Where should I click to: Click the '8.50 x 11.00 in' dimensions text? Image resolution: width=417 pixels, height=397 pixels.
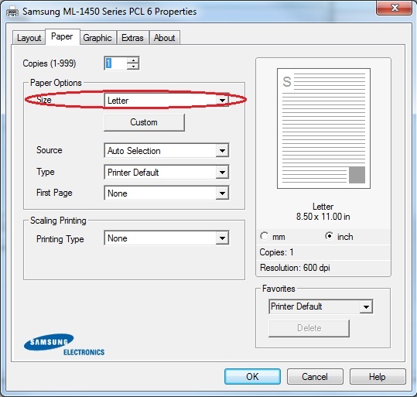click(323, 217)
